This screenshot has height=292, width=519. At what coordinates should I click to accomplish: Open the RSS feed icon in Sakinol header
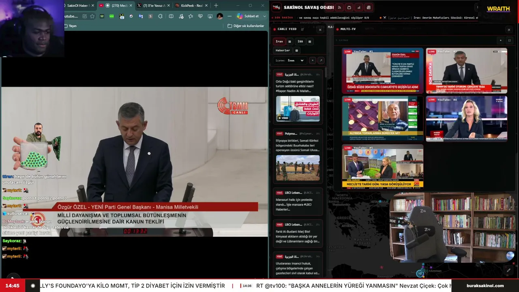point(339,7)
